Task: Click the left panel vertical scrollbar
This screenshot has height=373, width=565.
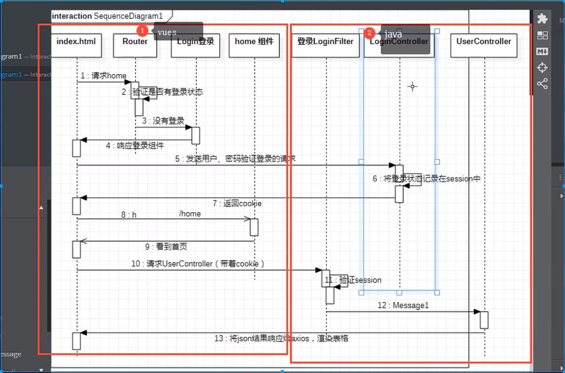Action: pos(49,266)
